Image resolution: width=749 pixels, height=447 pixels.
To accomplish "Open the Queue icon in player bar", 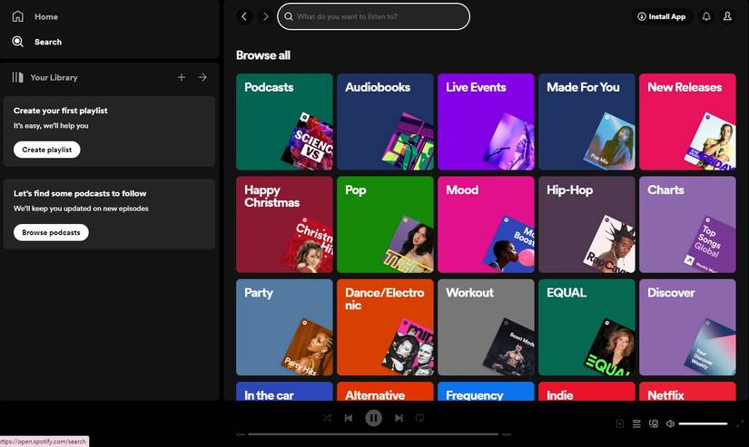I will click(636, 423).
